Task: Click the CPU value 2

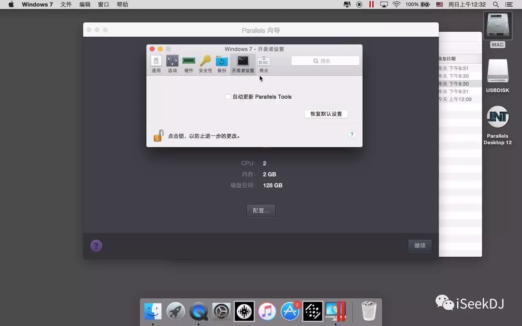Action: (x=265, y=163)
